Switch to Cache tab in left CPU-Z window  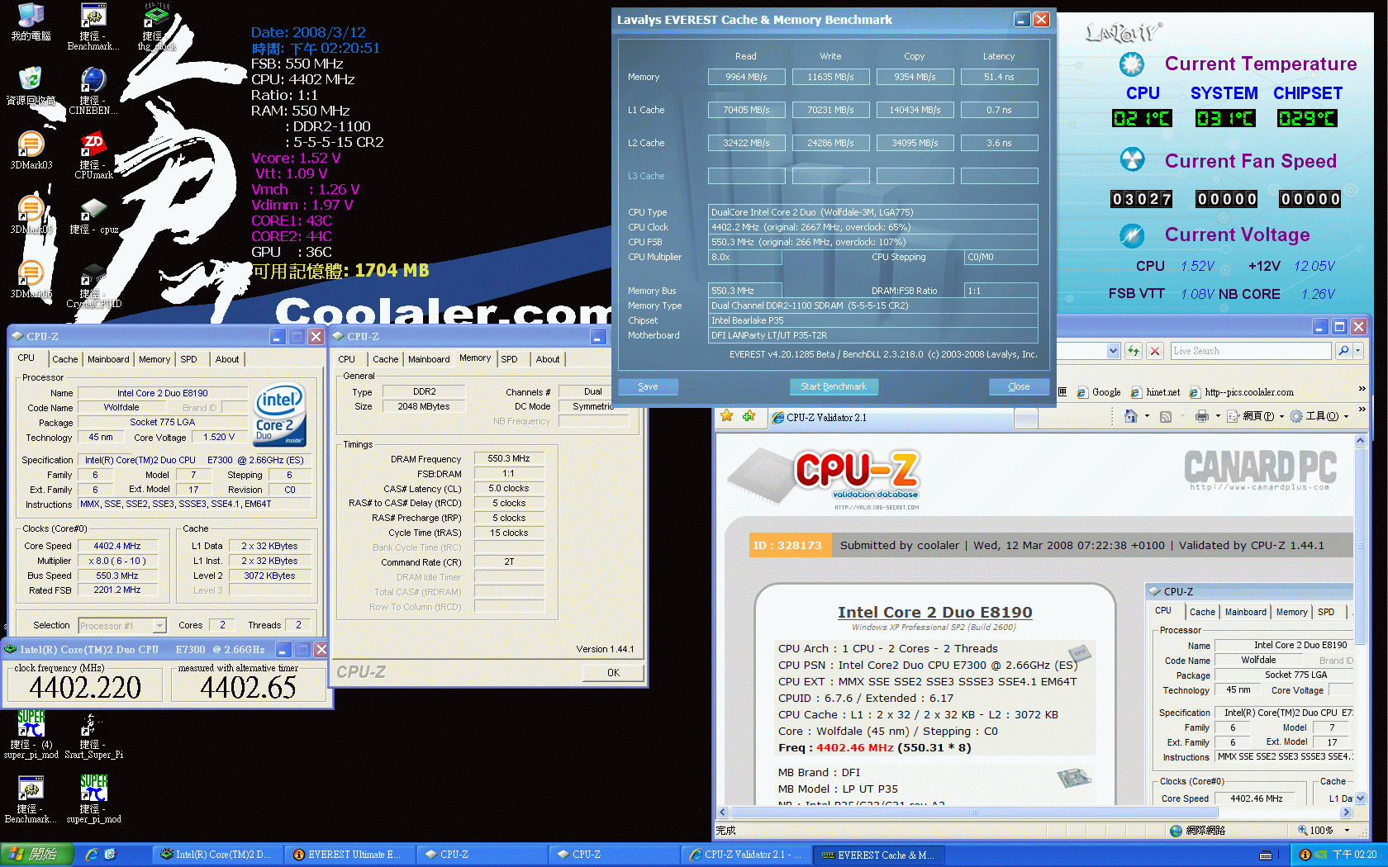(x=64, y=359)
